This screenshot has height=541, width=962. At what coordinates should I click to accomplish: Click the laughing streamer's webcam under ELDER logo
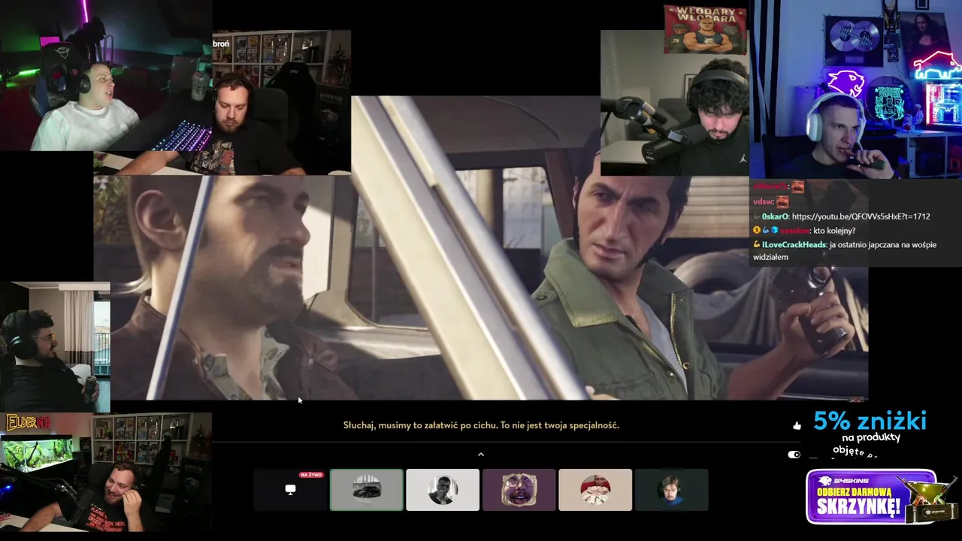click(x=106, y=473)
